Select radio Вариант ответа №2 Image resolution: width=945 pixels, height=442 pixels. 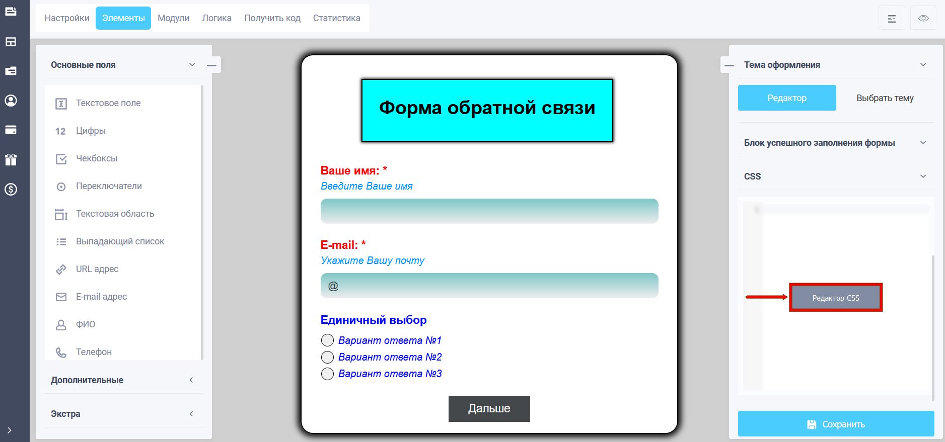(327, 357)
